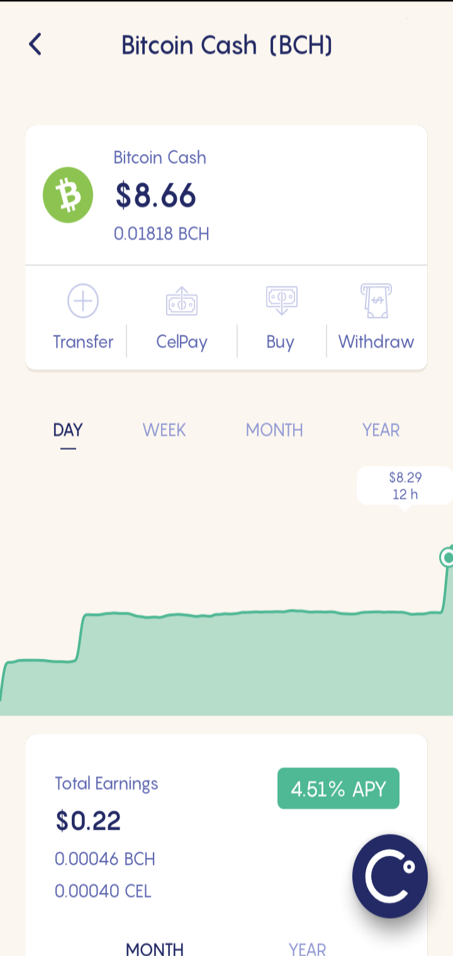Switch chart to YEAR view
453x956 pixels.
pyautogui.click(x=381, y=430)
